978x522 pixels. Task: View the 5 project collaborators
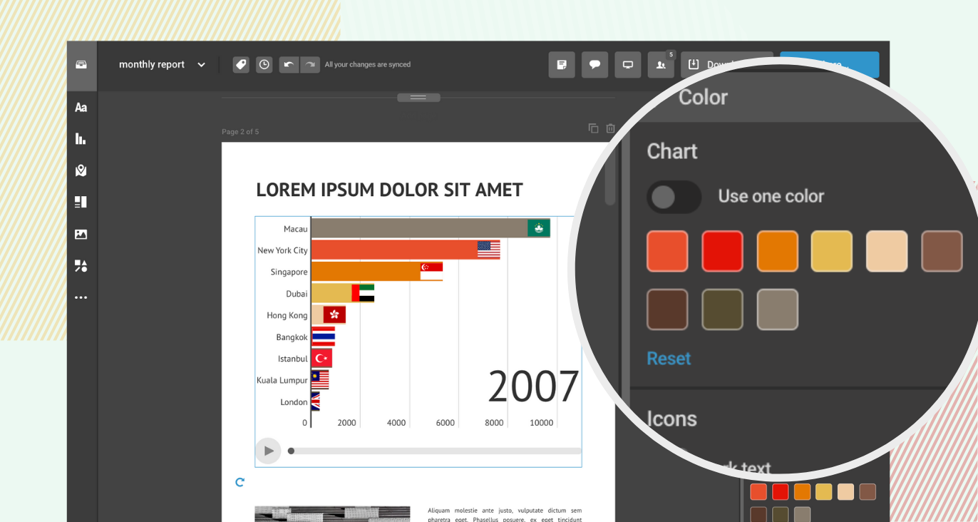(661, 64)
